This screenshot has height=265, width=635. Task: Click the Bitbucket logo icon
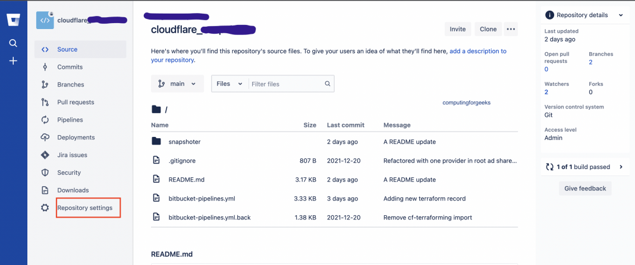(x=13, y=20)
